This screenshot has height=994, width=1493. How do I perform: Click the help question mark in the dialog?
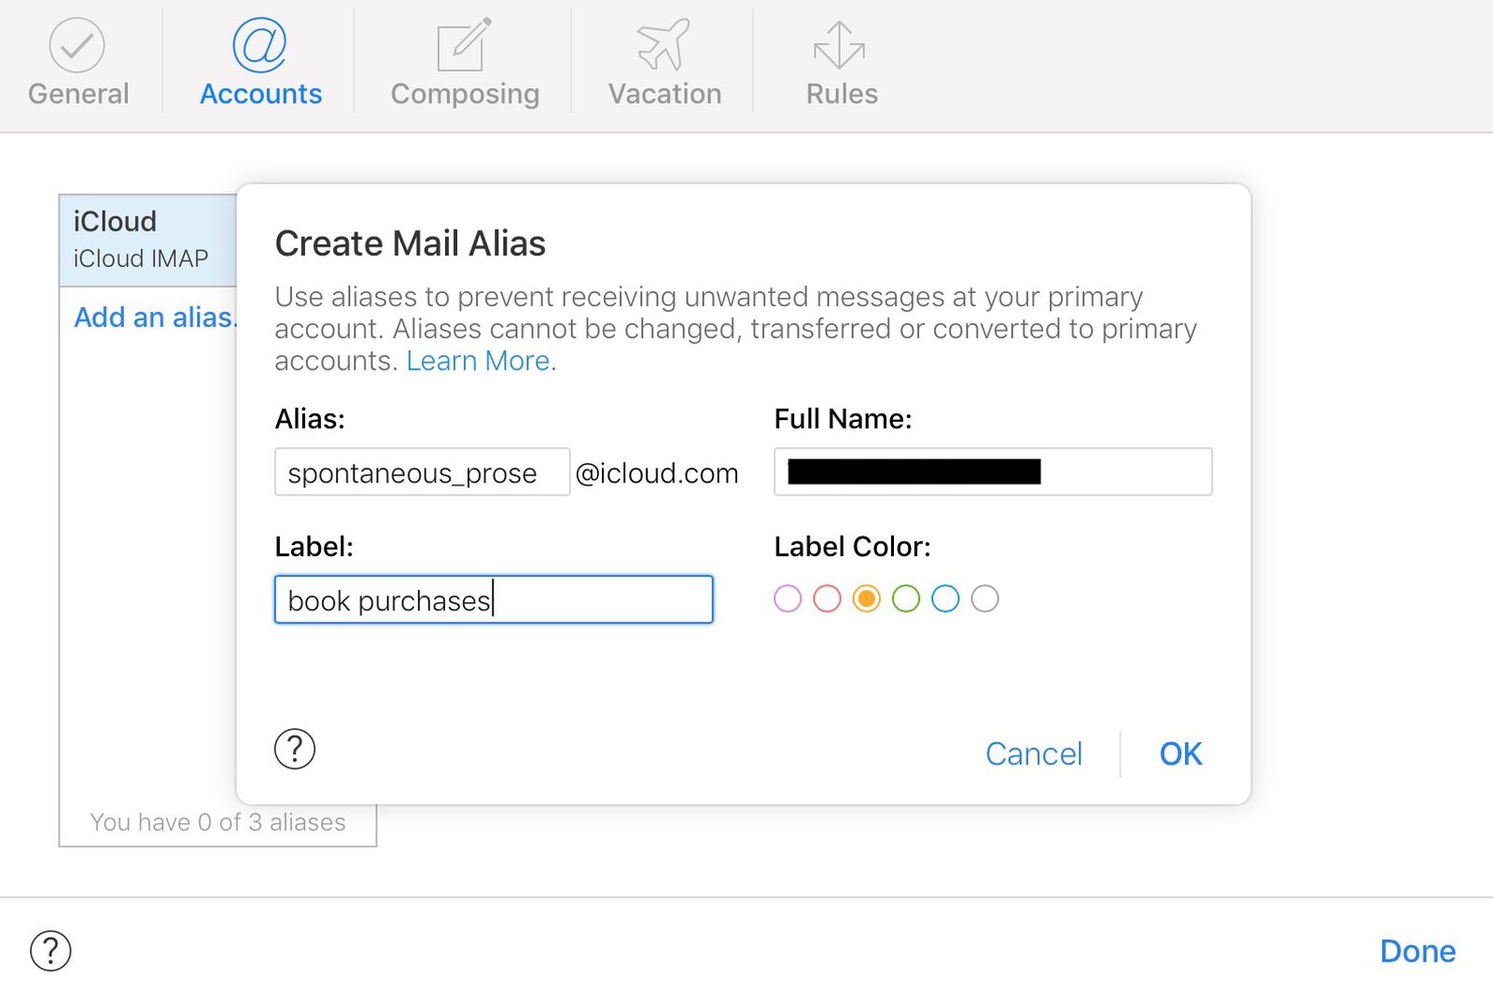pyautogui.click(x=294, y=749)
